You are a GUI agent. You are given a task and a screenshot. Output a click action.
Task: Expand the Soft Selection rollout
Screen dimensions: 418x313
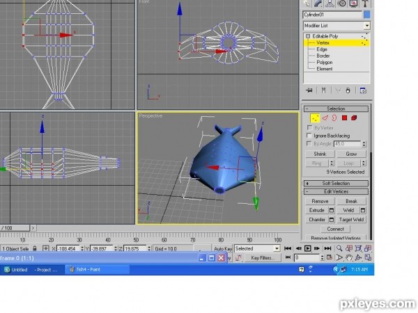[336, 183]
